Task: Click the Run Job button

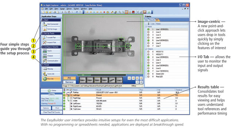Action: 51,79
